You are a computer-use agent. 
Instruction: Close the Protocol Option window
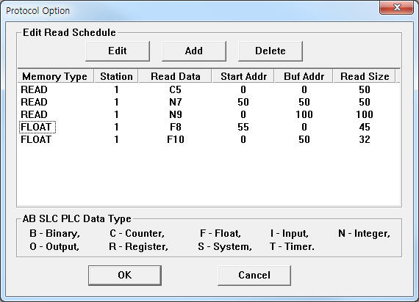(x=396, y=7)
